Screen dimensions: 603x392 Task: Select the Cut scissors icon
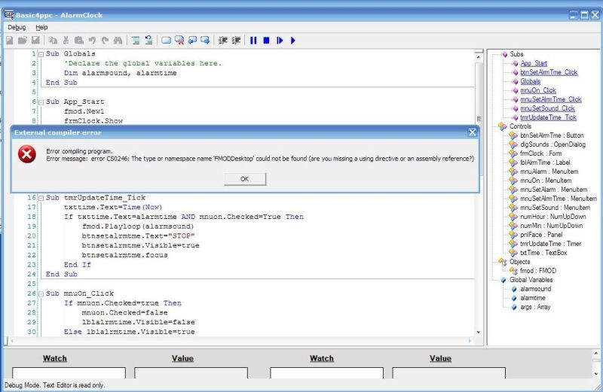[x=66, y=41]
